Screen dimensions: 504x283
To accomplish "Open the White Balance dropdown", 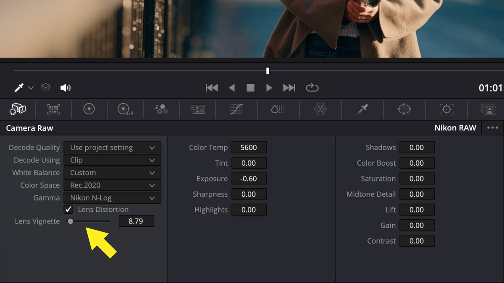I will point(113,173).
